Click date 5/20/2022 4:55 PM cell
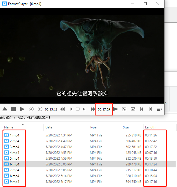The image size is (177, 187). (x=59, y=153)
